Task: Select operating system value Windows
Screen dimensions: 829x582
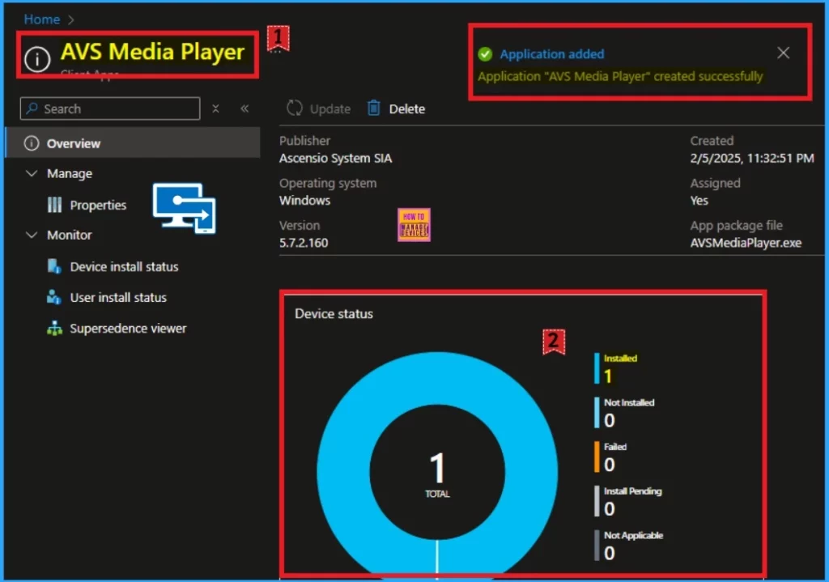Action: point(305,201)
